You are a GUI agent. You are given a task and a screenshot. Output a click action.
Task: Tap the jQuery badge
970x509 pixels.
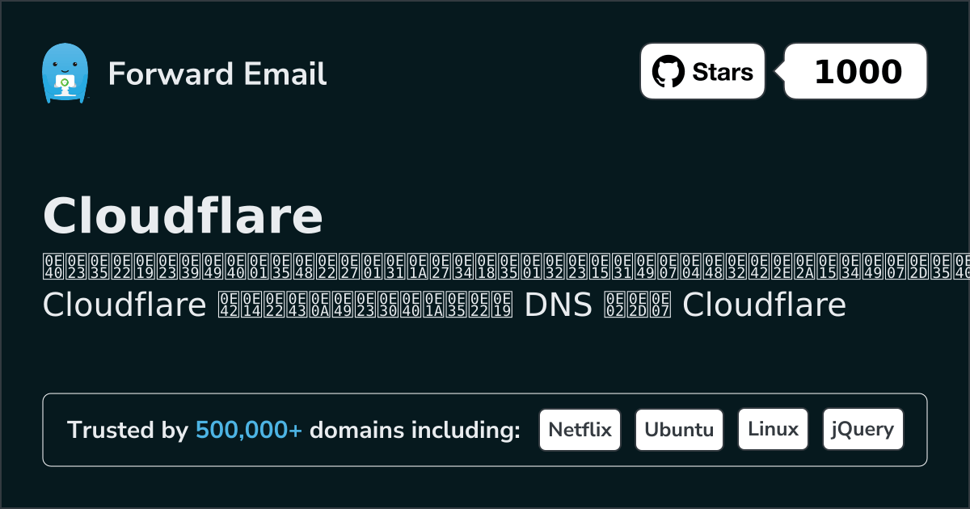point(862,430)
